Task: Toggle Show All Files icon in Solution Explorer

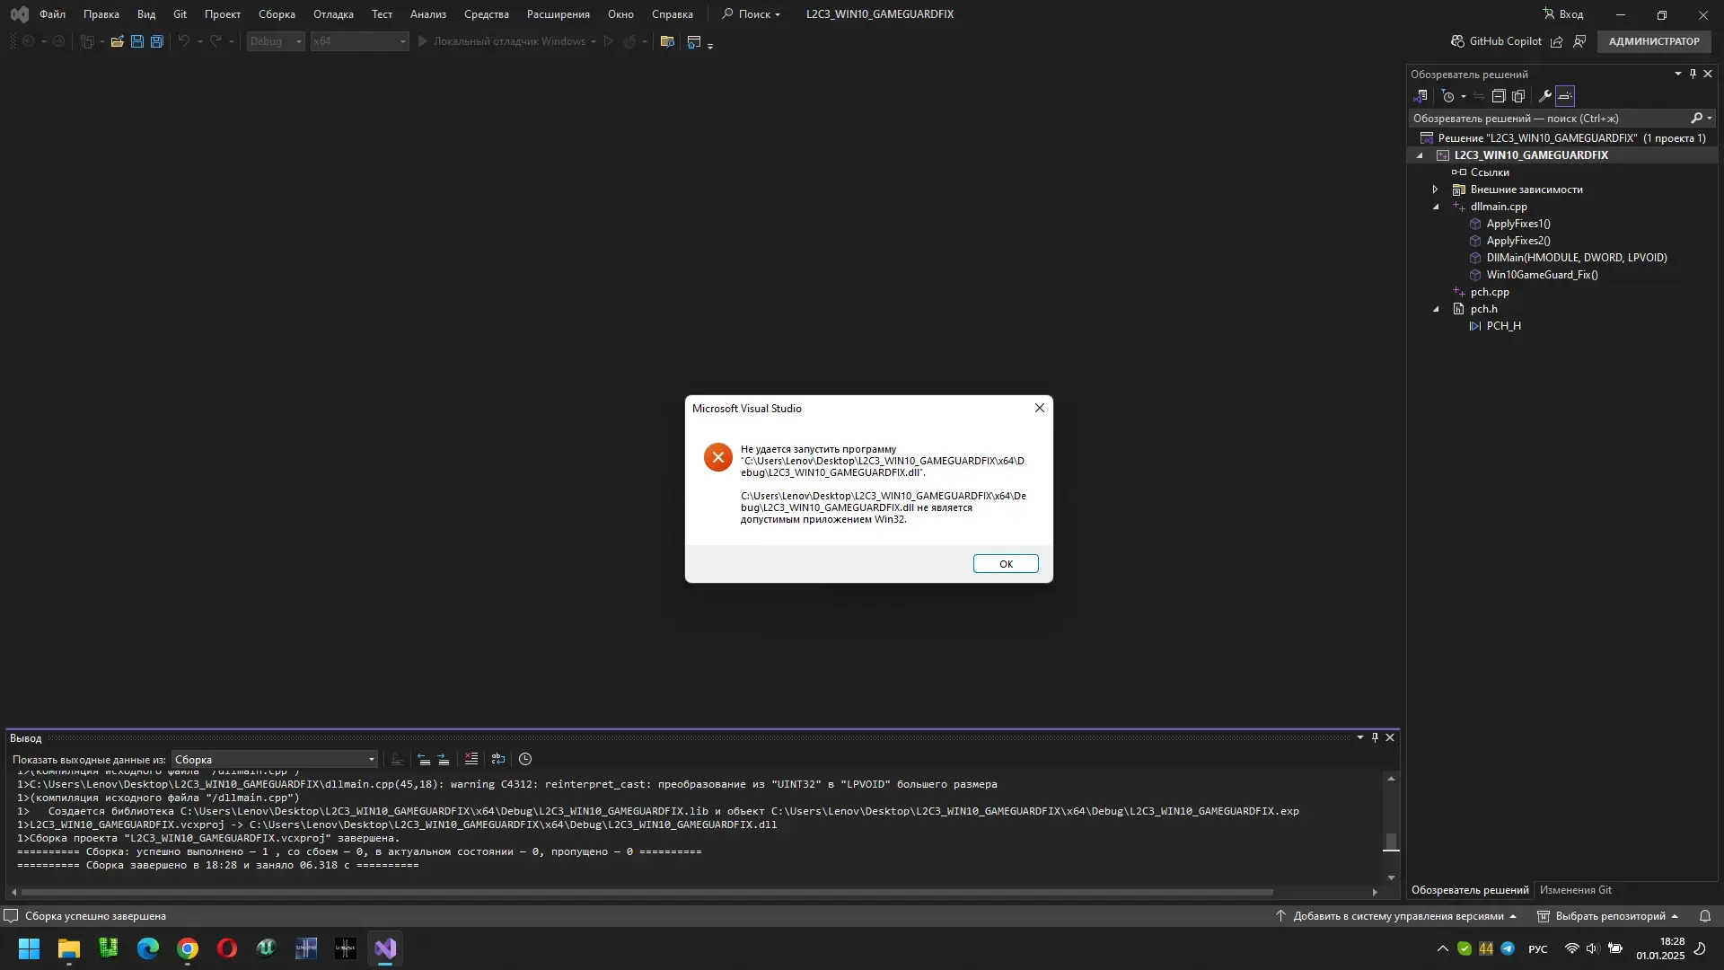Action: tap(1518, 96)
